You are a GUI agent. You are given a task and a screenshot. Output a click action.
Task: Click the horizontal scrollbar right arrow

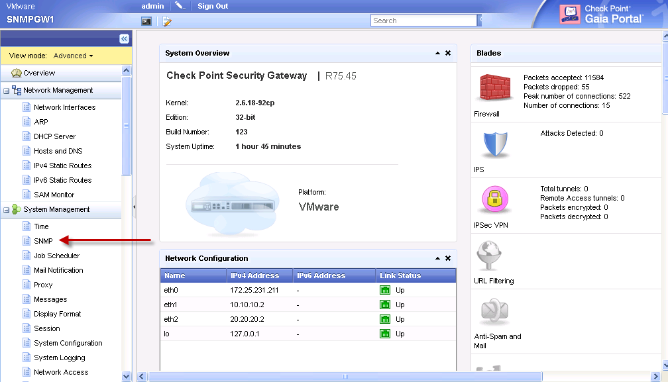656,377
